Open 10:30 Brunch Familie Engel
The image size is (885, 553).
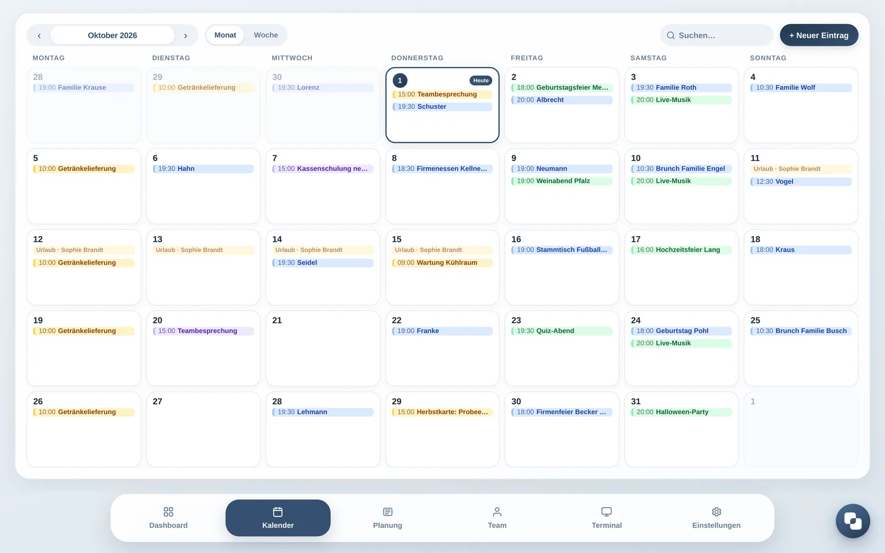(x=681, y=169)
